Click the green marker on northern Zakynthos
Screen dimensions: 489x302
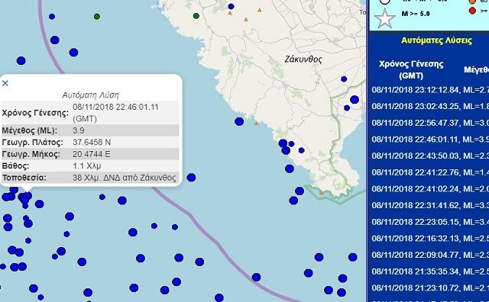coord(196,16)
